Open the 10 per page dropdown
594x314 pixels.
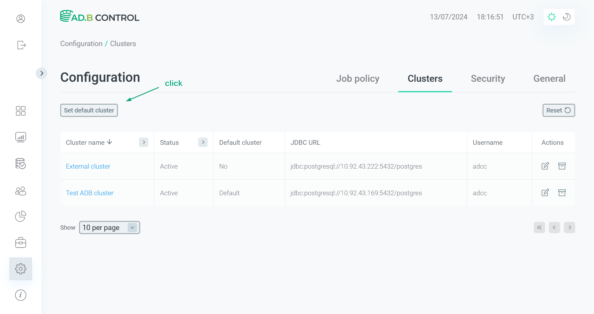[109, 228]
